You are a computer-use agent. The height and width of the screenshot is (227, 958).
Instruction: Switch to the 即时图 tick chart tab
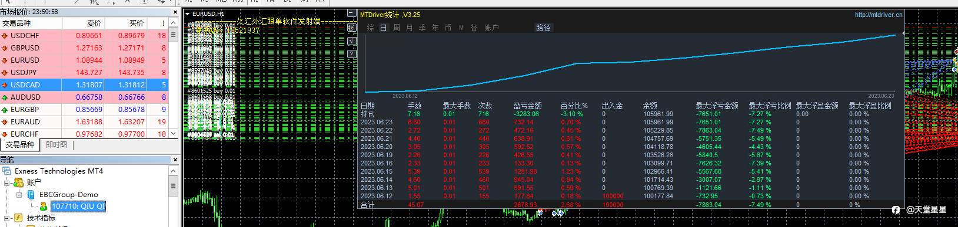pos(56,145)
